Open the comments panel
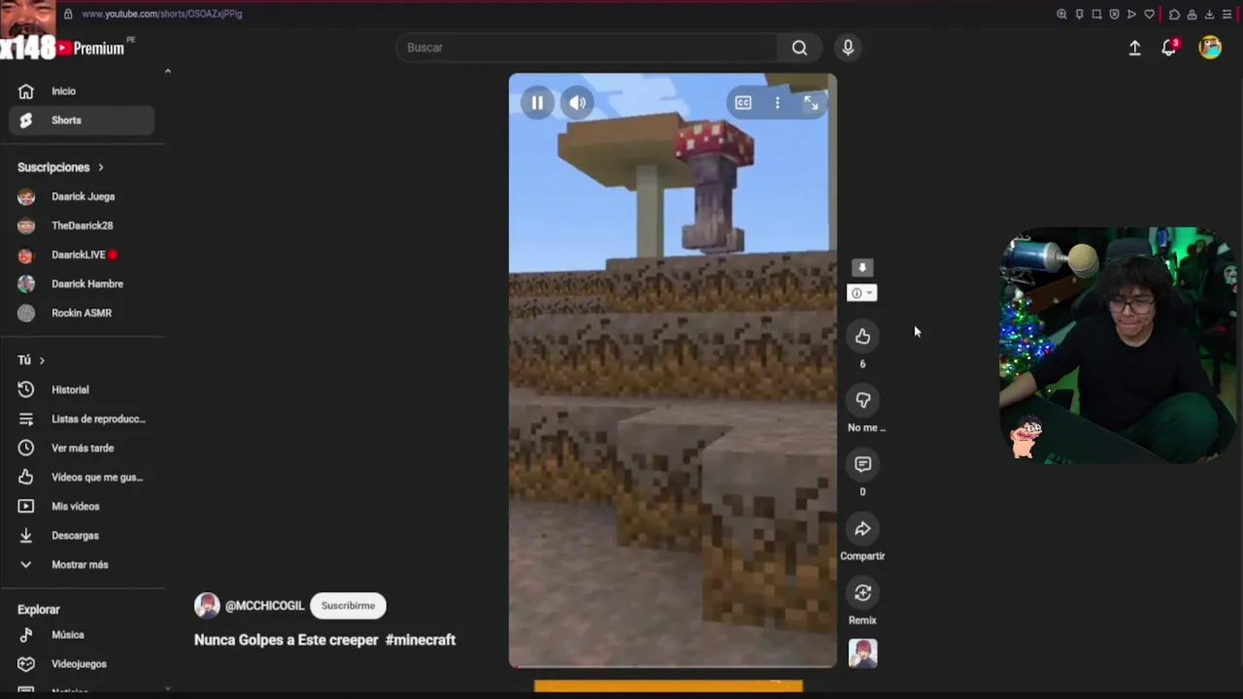The image size is (1243, 699). tap(862, 464)
